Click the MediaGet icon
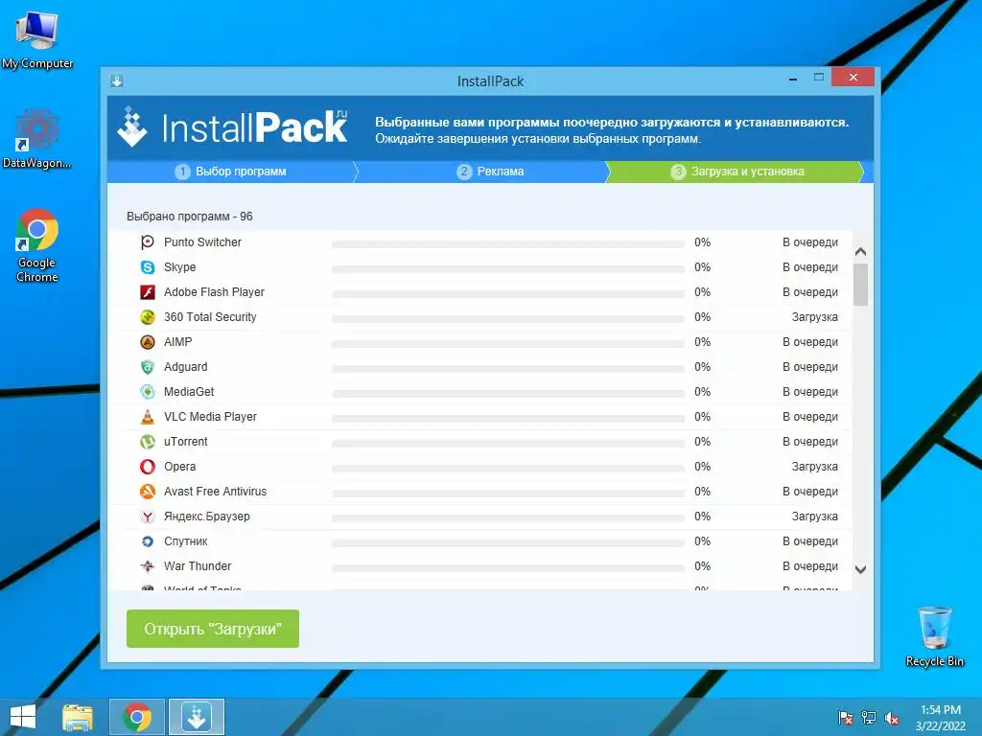The height and width of the screenshot is (736, 982). pyautogui.click(x=147, y=392)
